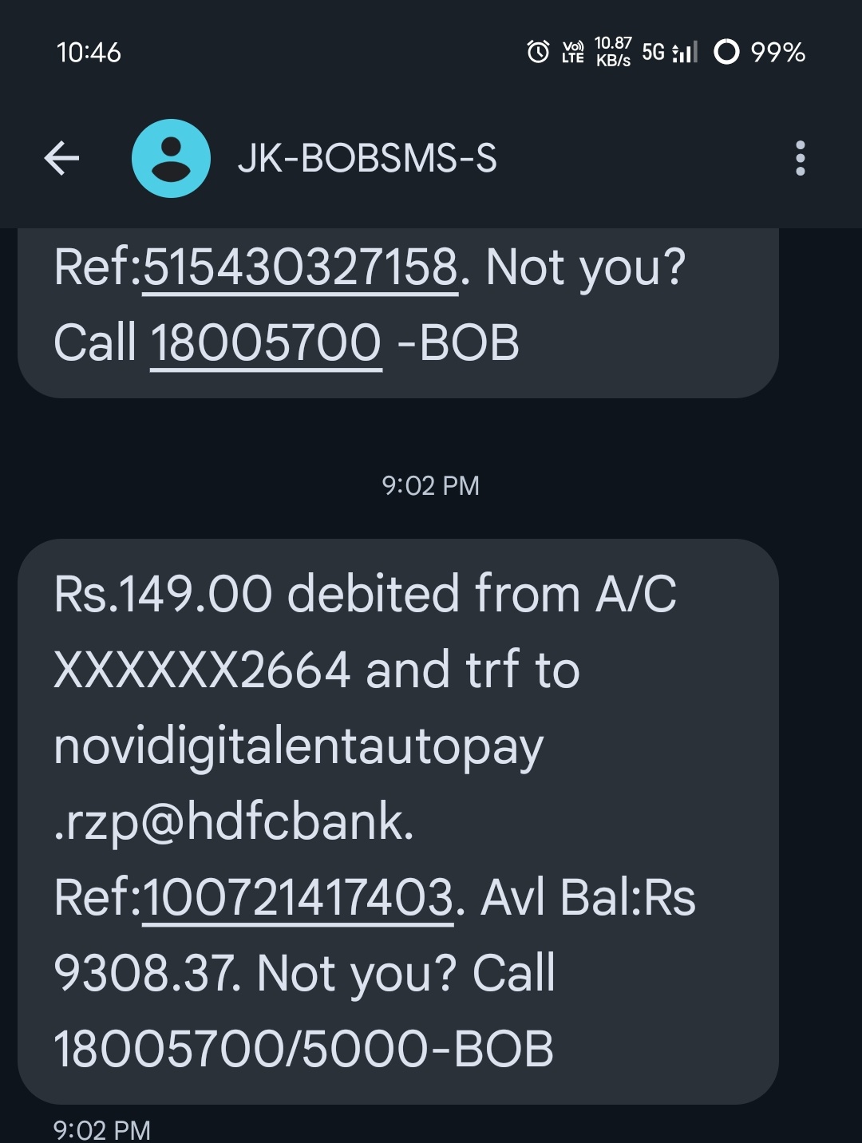Call the 18005700 phone link
Image resolution: width=862 pixels, height=1143 pixels.
click(x=266, y=343)
